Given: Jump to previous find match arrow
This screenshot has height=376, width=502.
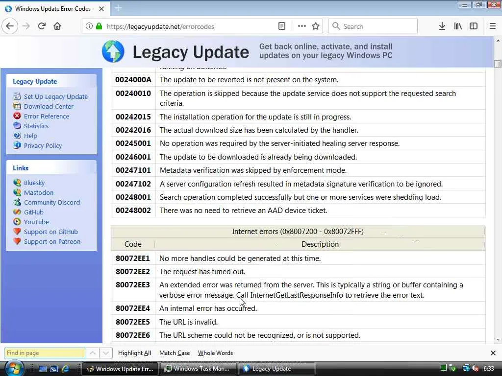Looking at the screenshot, I should point(93,353).
